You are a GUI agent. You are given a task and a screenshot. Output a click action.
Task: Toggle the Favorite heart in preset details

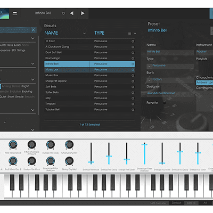(165, 103)
